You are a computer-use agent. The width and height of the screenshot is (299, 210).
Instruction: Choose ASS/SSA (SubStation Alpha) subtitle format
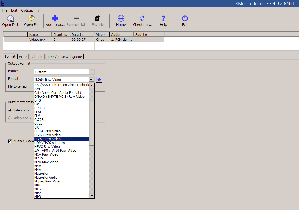(62, 85)
